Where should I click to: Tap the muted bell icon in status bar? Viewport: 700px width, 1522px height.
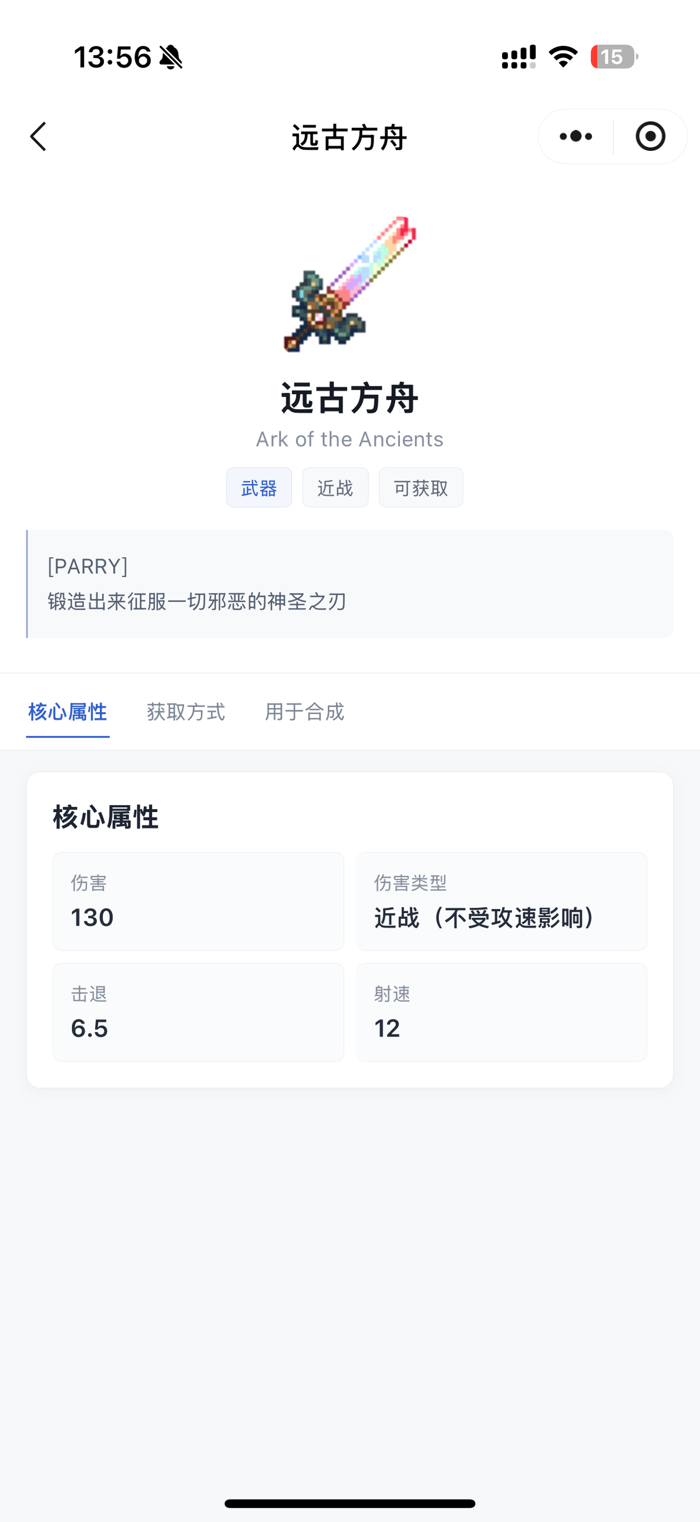pos(171,58)
